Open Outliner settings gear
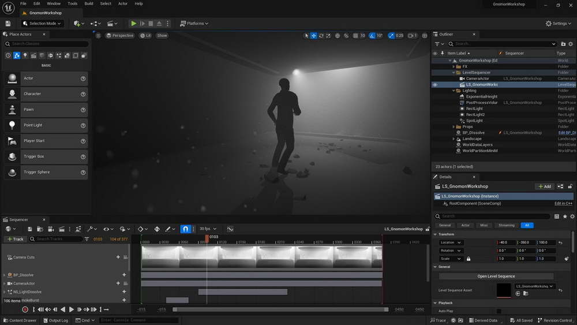 click(x=571, y=44)
